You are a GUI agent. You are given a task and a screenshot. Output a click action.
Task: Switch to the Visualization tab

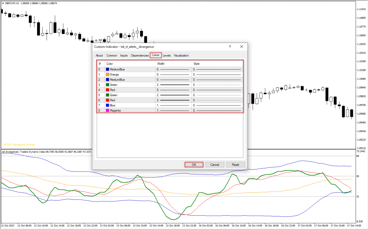(181, 56)
